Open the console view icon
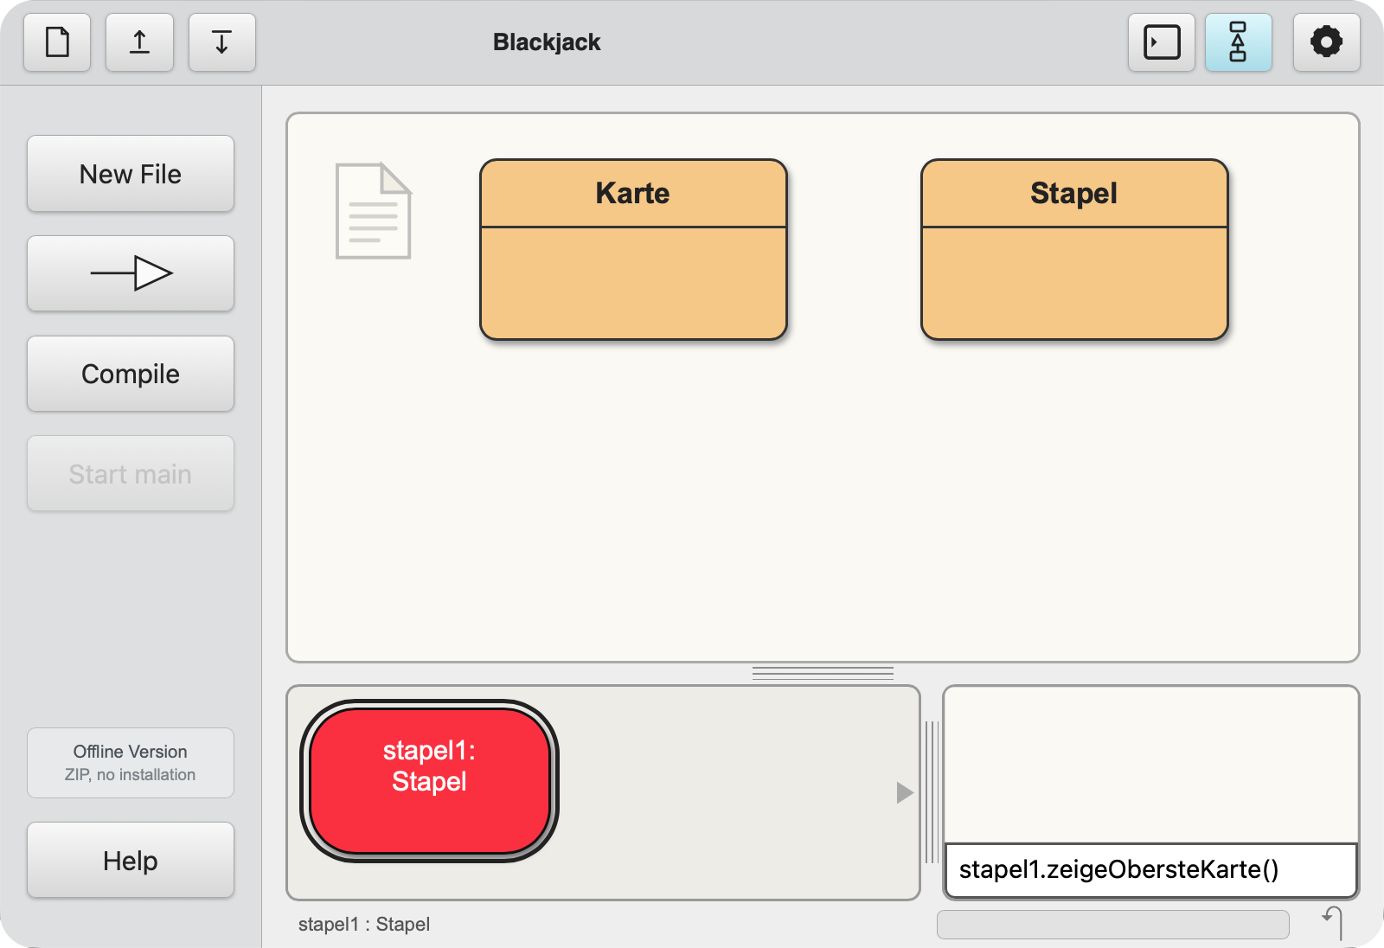This screenshot has height=948, width=1384. 1162,42
